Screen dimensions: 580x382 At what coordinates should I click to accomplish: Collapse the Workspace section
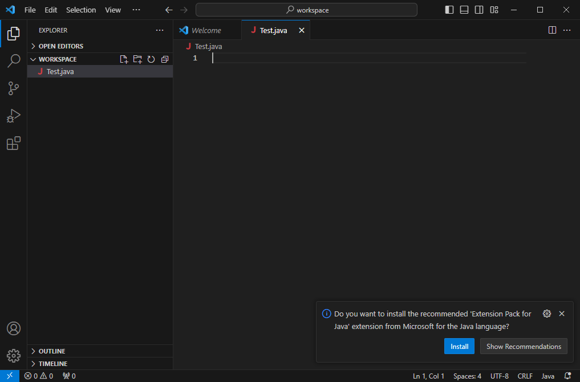pos(58,59)
